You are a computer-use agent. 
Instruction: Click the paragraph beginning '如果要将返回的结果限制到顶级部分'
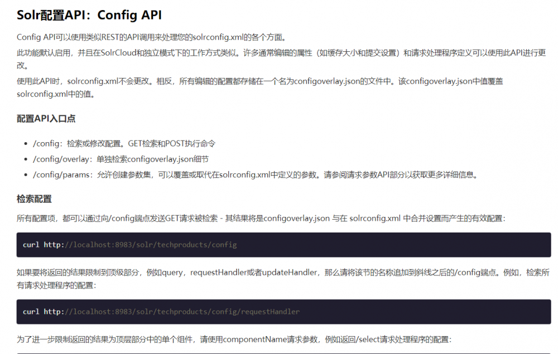(283, 279)
